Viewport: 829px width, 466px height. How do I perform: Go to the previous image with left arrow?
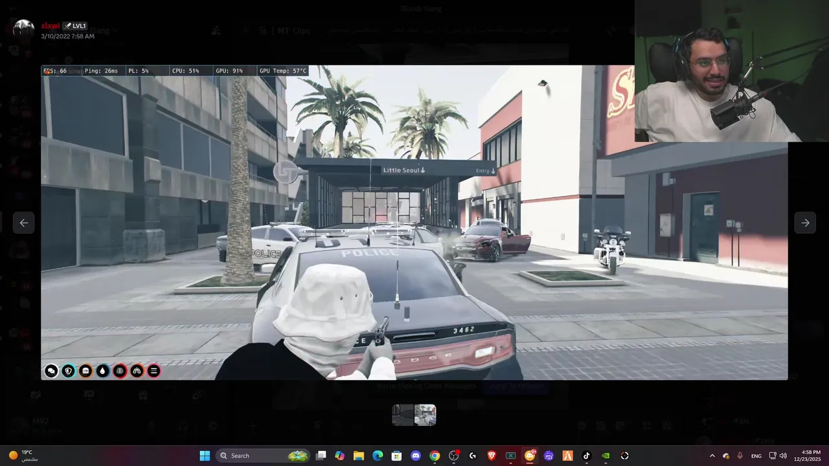(x=23, y=223)
